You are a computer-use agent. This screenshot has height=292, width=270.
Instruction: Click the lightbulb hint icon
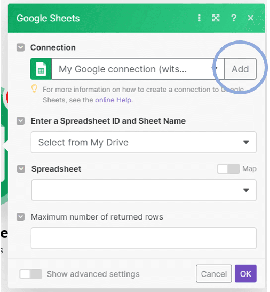[34, 88]
